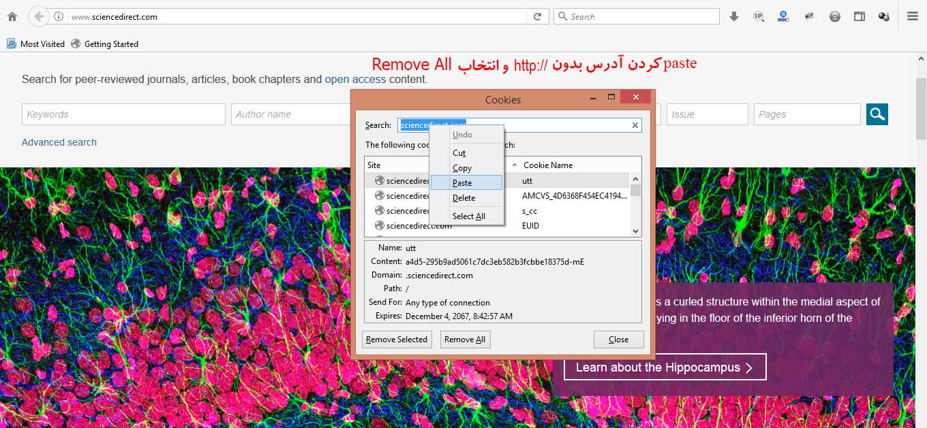Click the Cookies dialog search field
Viewport: 927px width, 428px height.
[519, 125]
